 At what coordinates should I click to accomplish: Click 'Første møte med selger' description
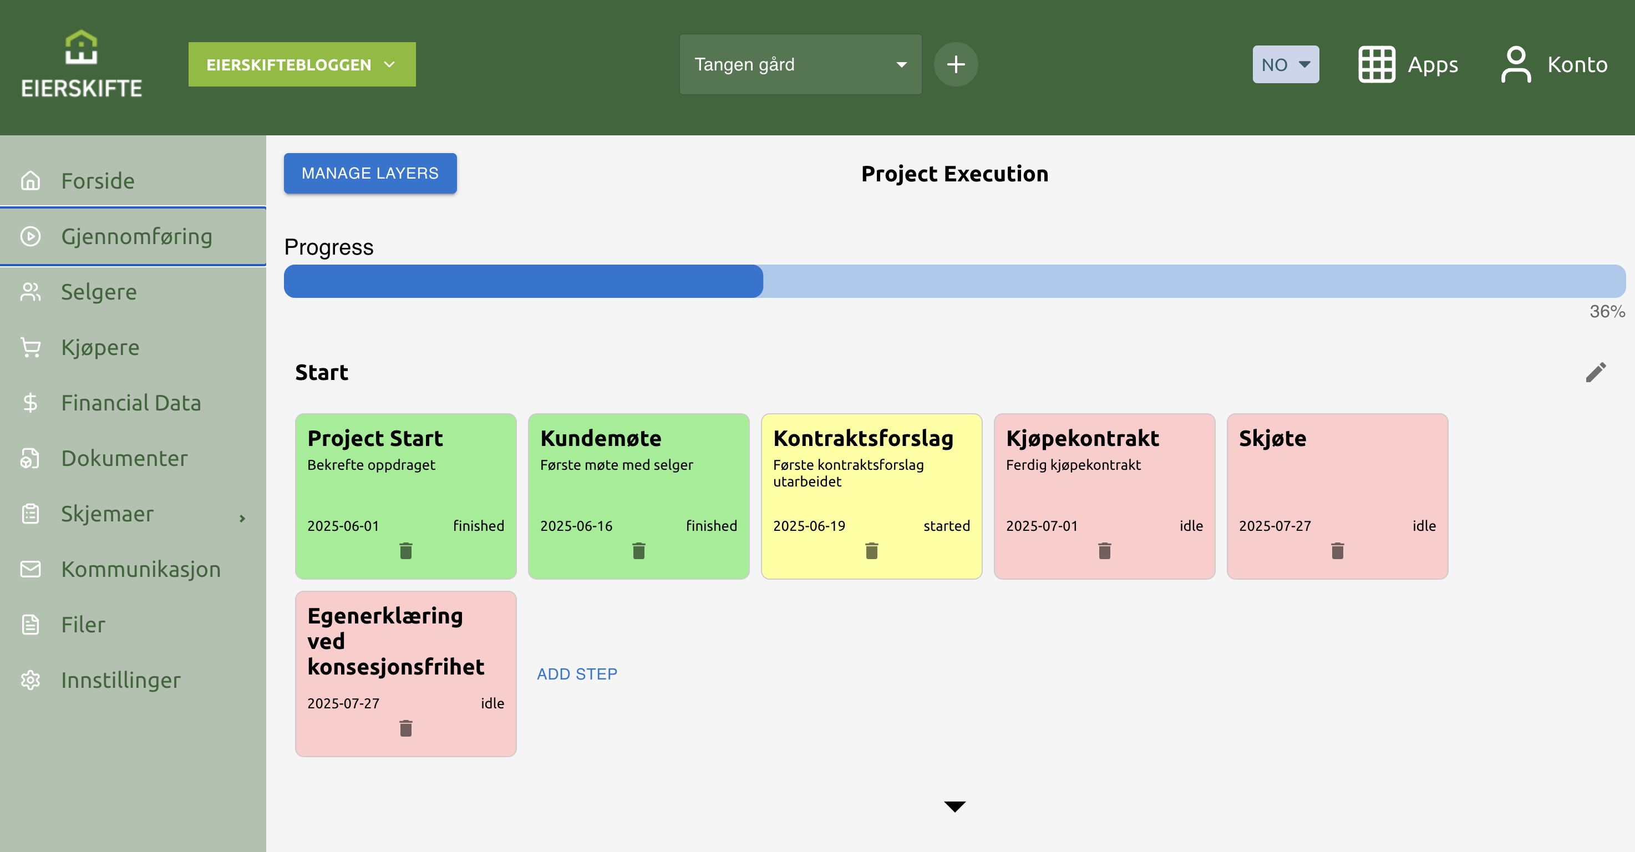[616, 465]
